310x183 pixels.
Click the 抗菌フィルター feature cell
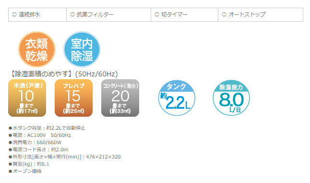click(x=109, y=14)
